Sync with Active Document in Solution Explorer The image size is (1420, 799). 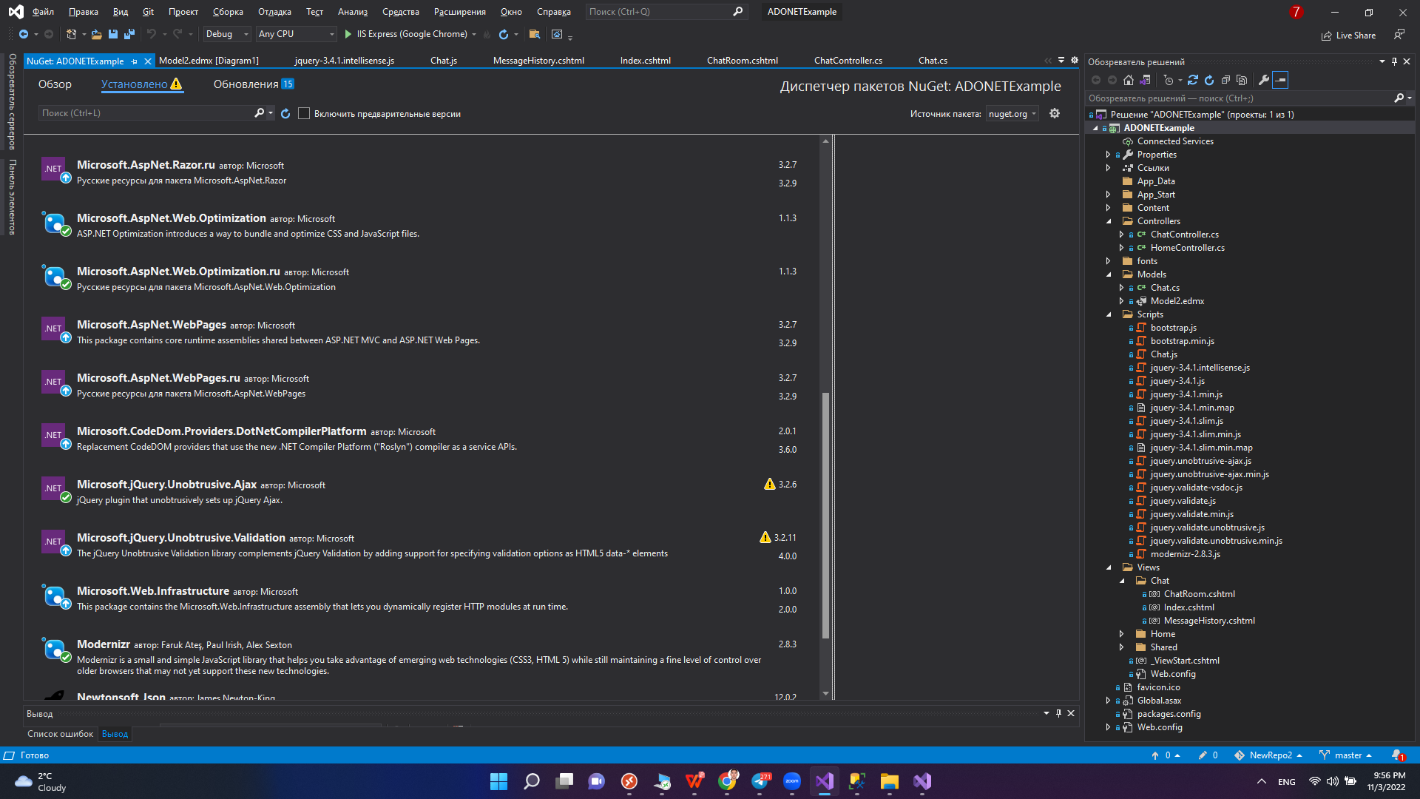click(1193, 80)
